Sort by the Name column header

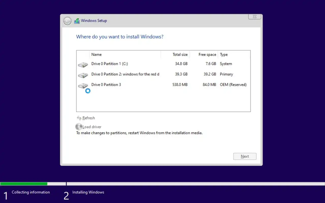[x=125, y=55]
